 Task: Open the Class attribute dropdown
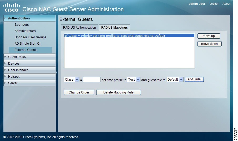click(x=71, y=80)
